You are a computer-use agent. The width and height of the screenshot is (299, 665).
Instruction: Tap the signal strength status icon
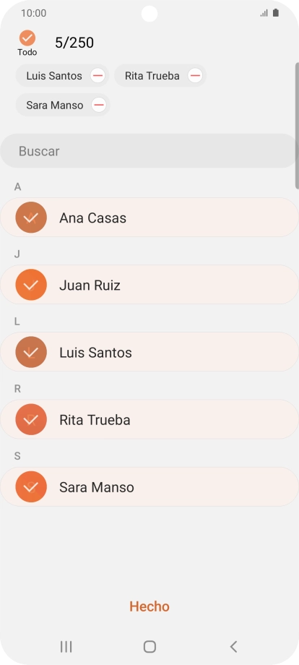(264, 13)
